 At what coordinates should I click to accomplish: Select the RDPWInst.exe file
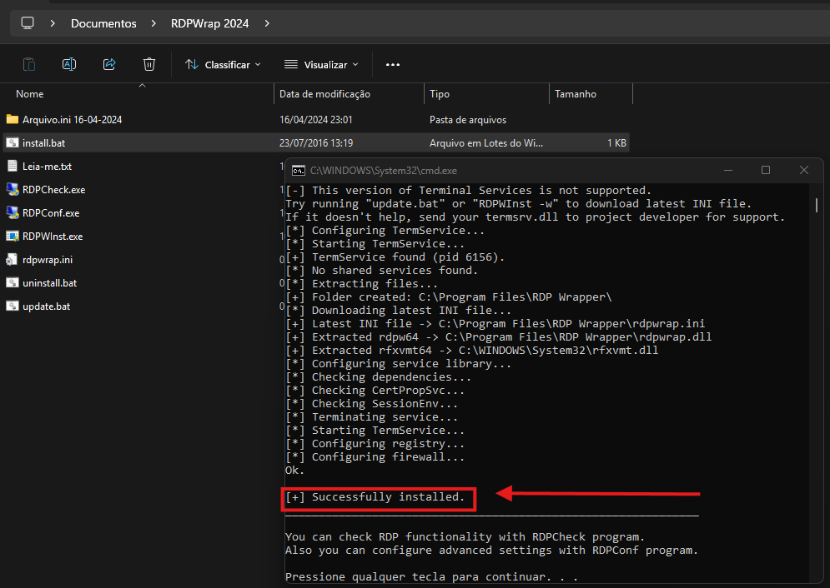pos(52,237)
